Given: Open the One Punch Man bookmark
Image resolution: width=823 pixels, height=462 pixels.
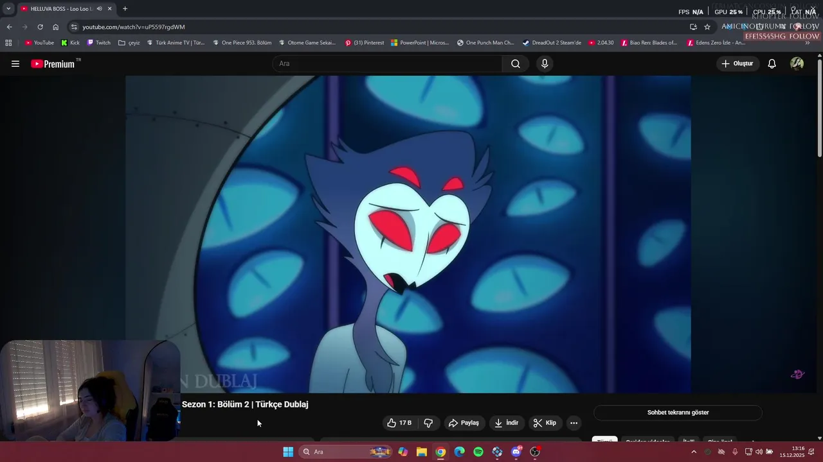Looking at the screenshot, I should coord(485,43).
